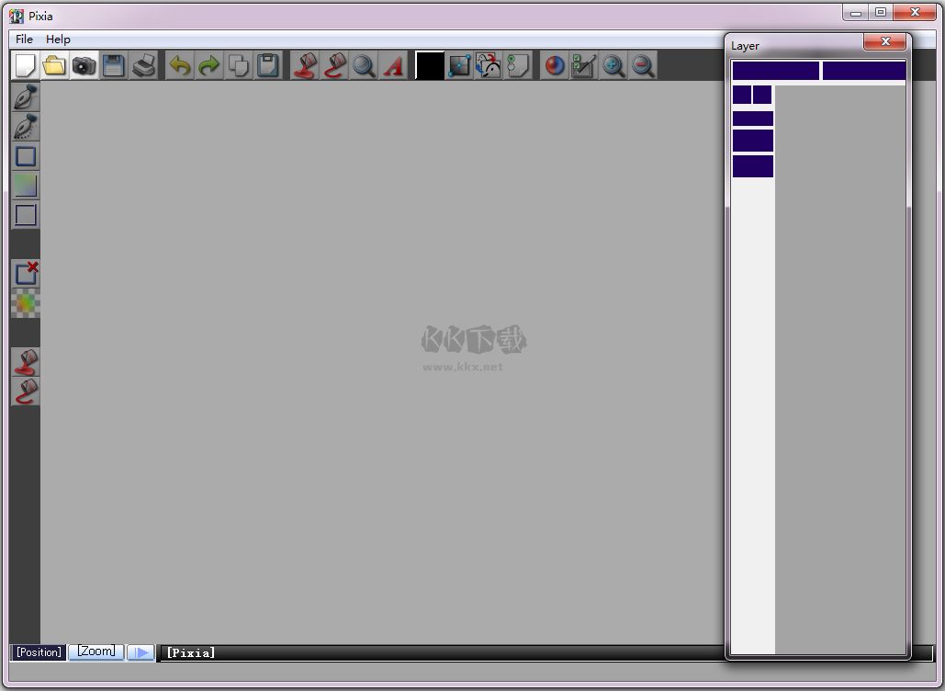
Task: Click the page with green dots icon
Action: pyautogui.click(x=518, y=65)
